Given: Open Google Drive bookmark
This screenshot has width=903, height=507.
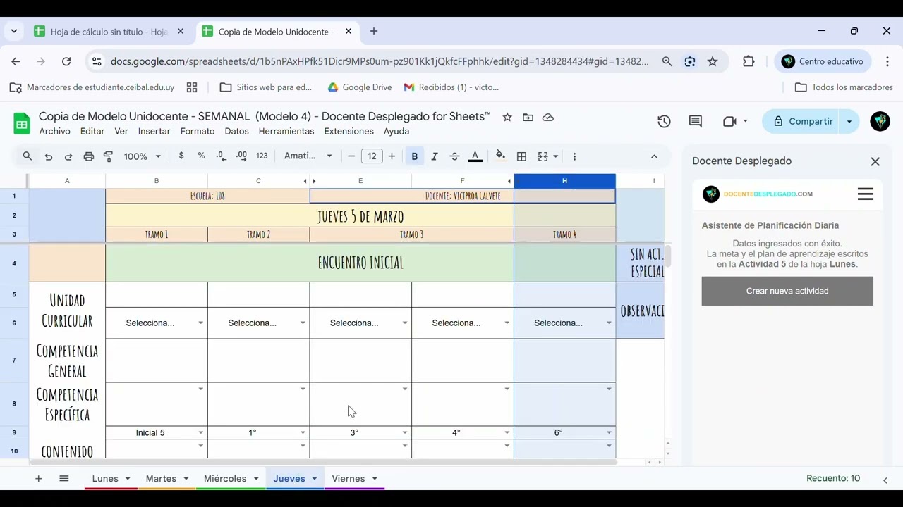Looking at the screenshot, I should click(360, 87).
